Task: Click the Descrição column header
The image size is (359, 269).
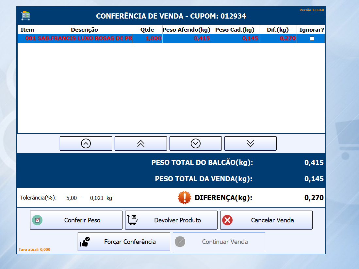Action: (84, 30)
